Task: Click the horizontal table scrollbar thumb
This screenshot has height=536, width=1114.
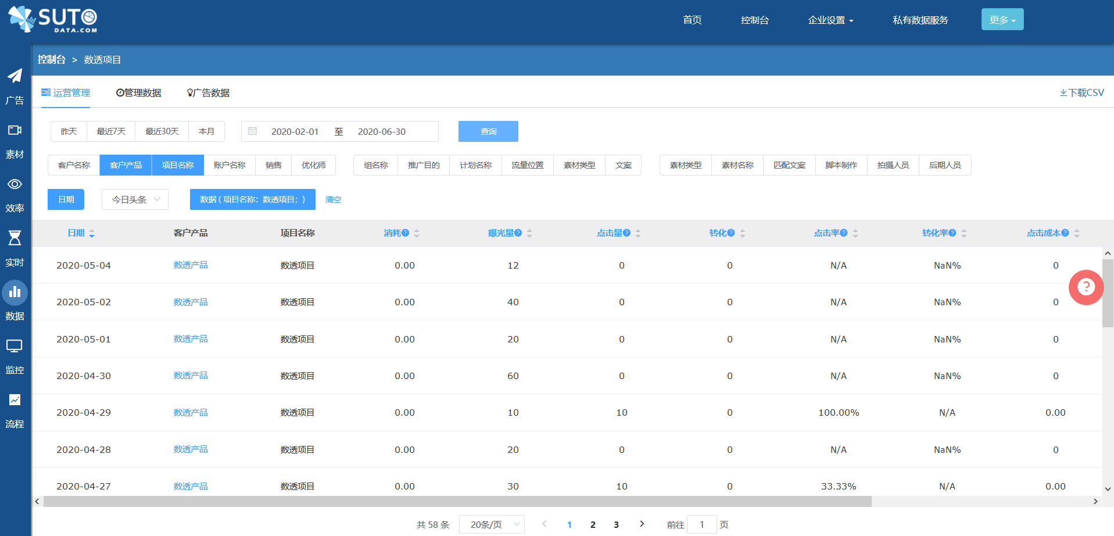Action: (457, 502)
